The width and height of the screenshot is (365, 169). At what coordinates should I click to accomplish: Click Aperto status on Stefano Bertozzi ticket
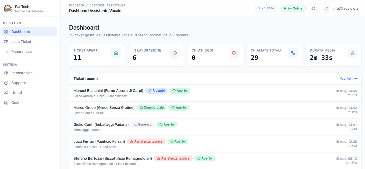(x=204, y=158)
